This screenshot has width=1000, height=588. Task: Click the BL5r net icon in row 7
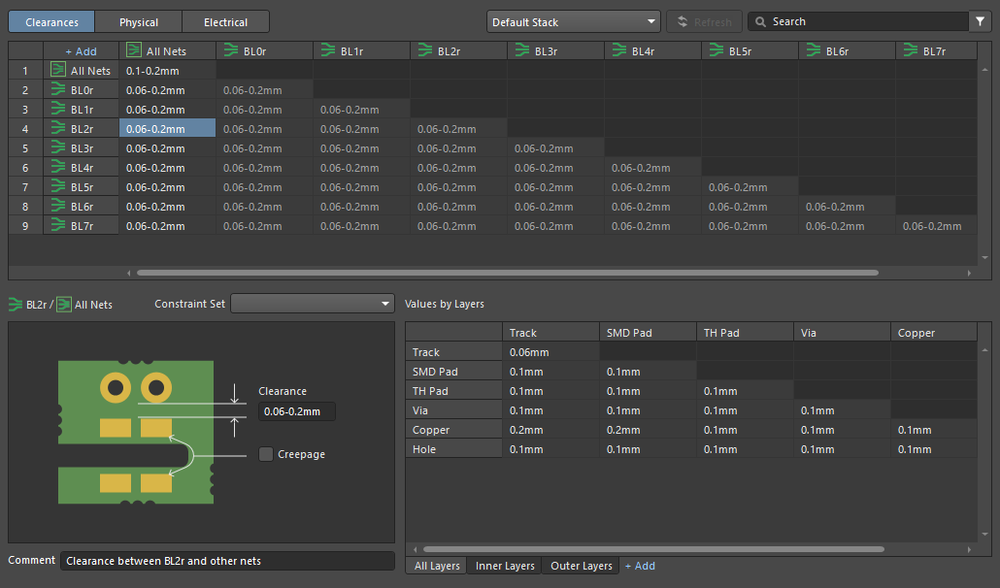[x=58, y=187]
